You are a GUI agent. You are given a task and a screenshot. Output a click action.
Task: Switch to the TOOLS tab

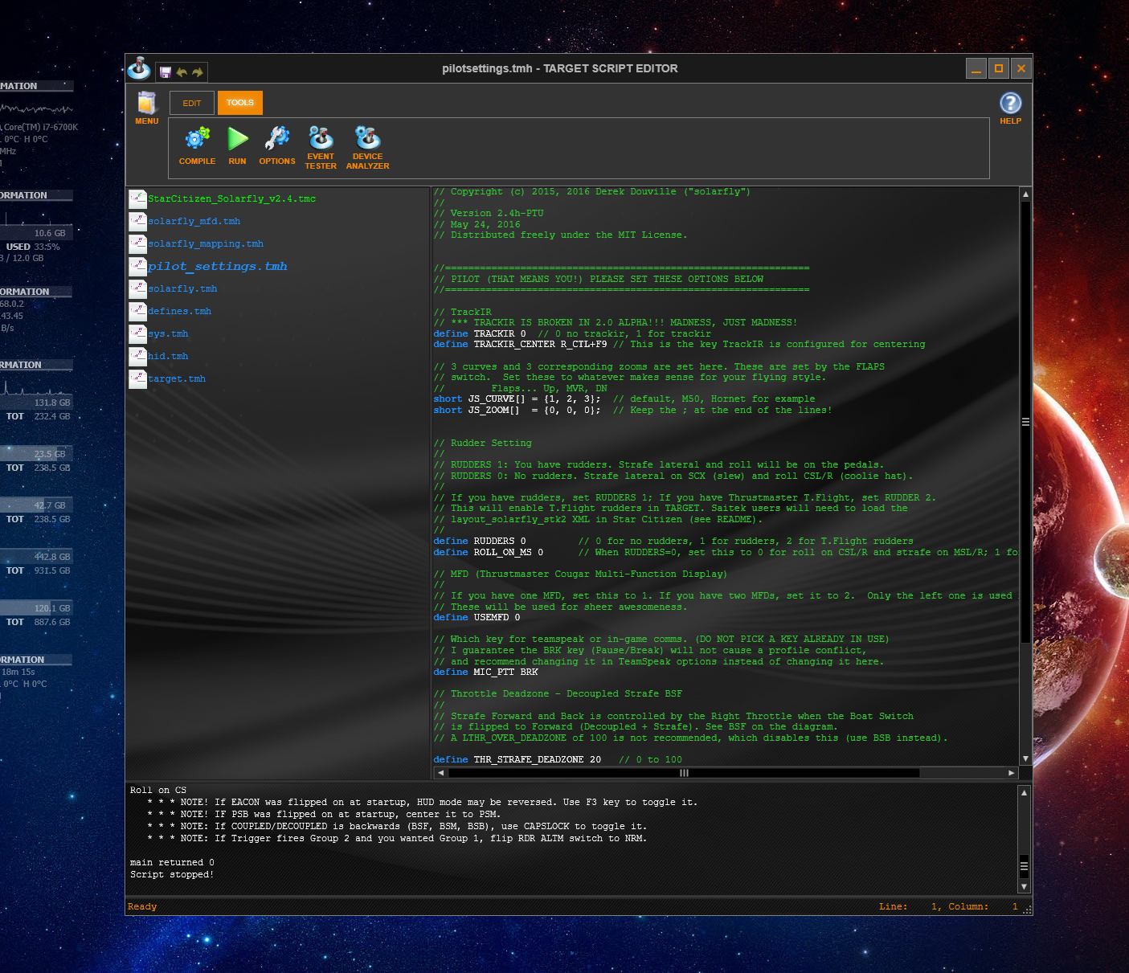(240, 103)
